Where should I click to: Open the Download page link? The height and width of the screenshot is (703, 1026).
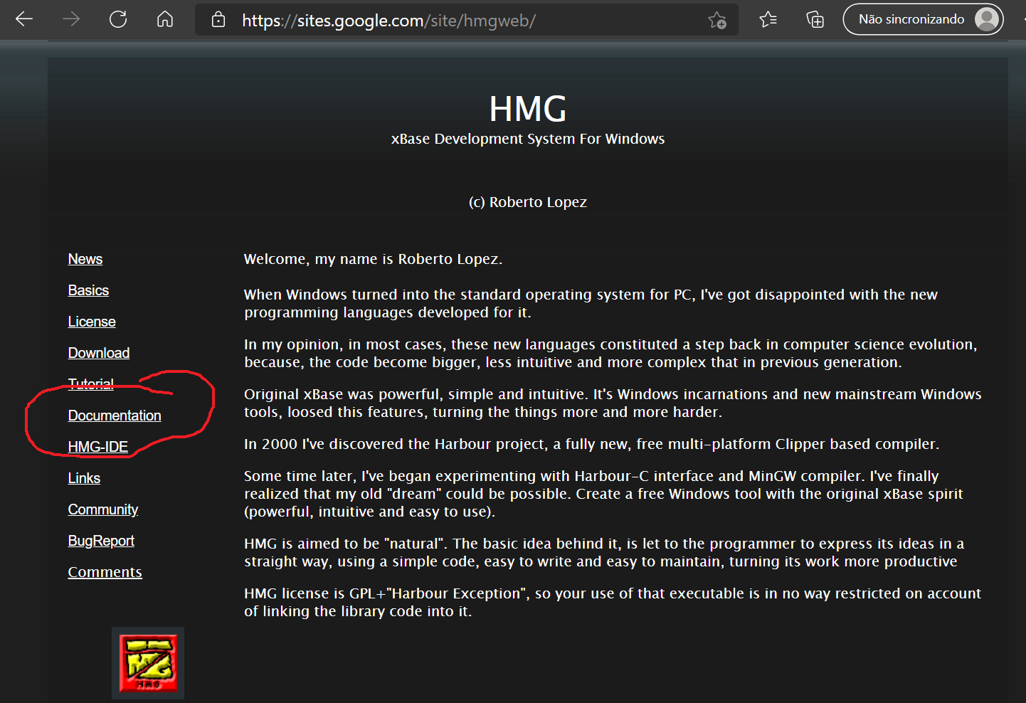pyautogui.click(x=99, y=353)
